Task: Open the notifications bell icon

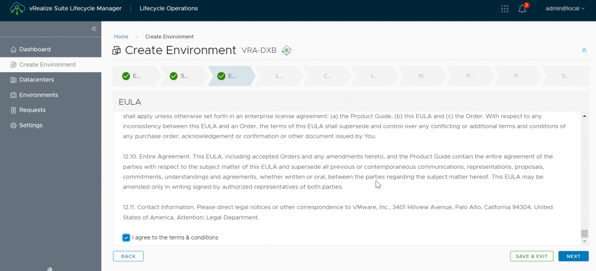Action: (523, 9)
